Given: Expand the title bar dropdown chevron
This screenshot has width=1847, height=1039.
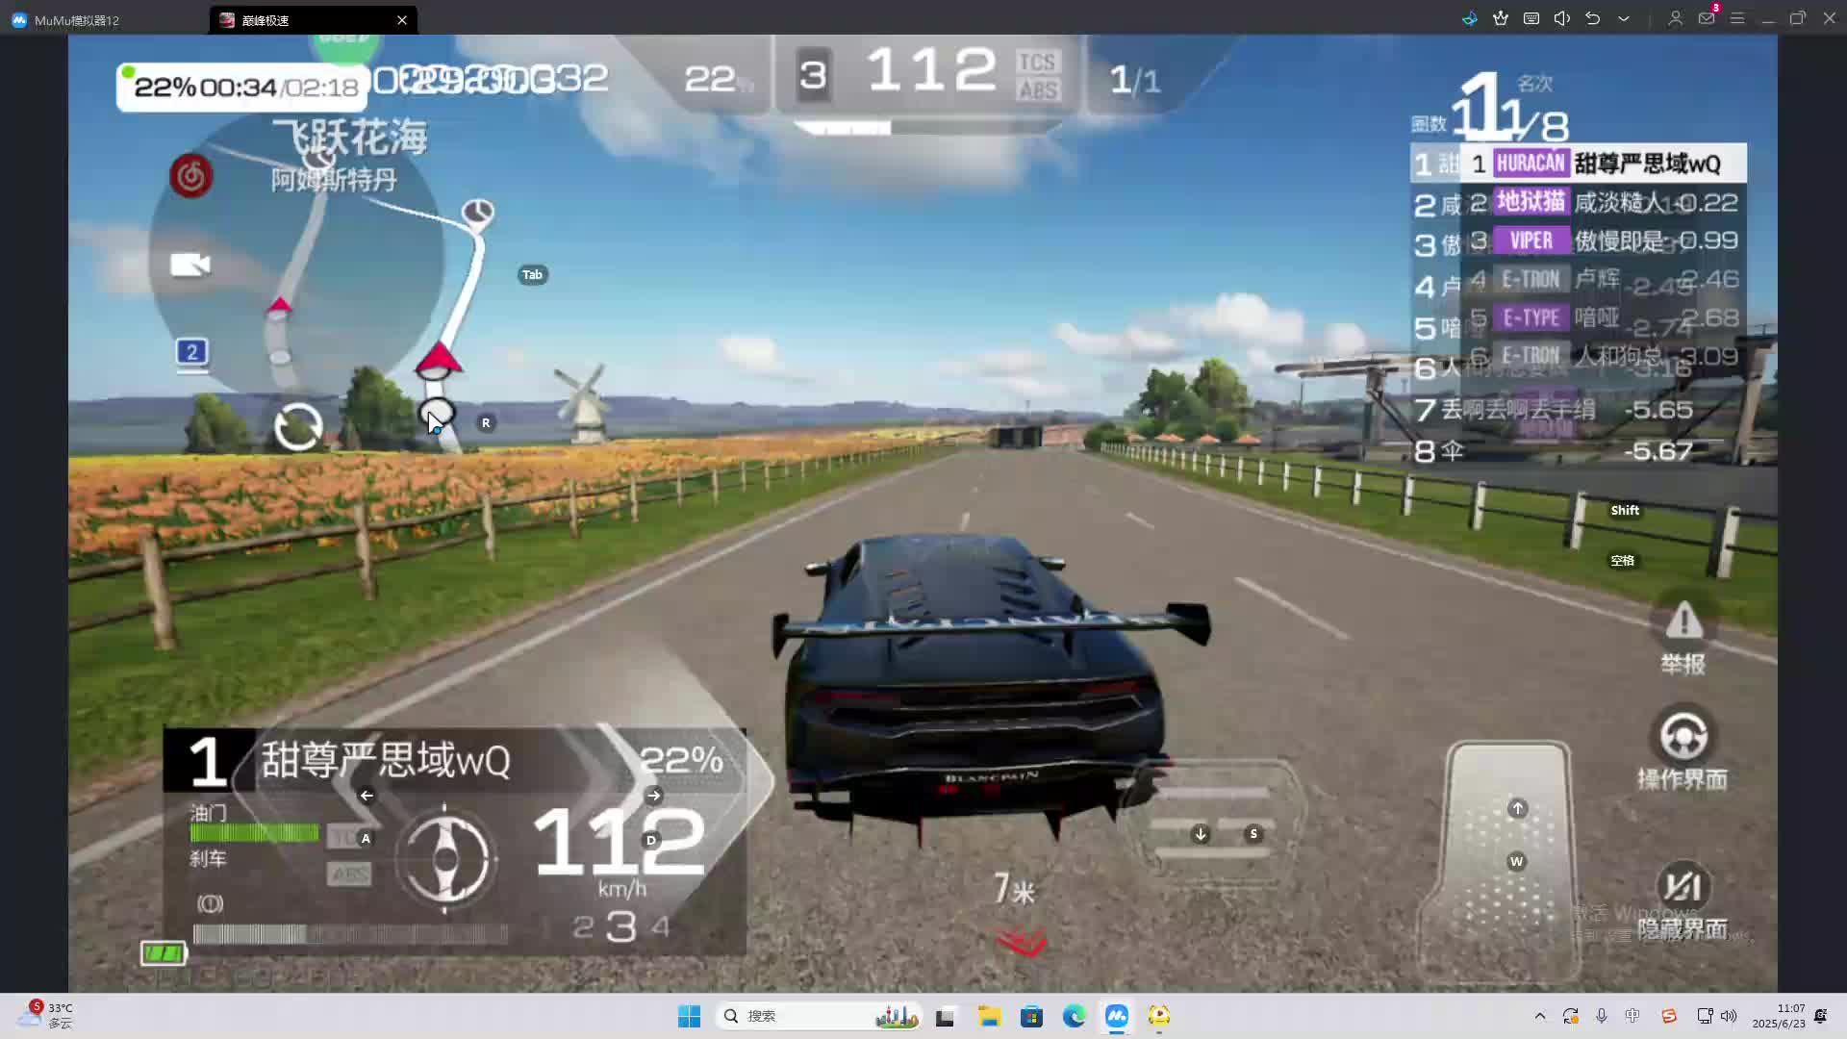Looking at the screenshot, I should point(1624,18).
